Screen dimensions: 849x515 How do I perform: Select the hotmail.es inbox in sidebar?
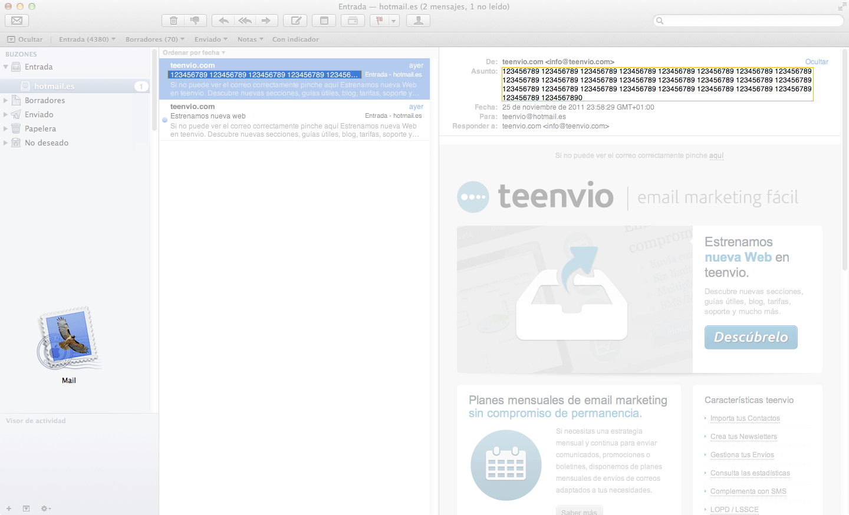(75, 86)
